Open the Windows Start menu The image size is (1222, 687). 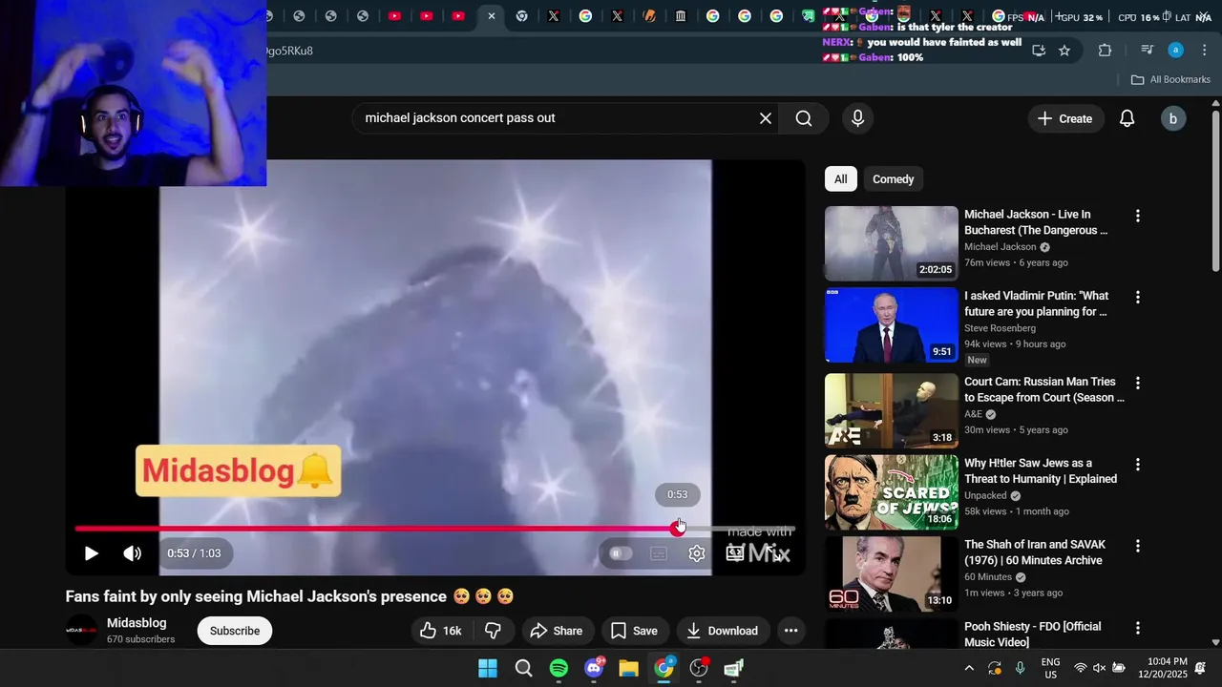click(x=488, y=668)
